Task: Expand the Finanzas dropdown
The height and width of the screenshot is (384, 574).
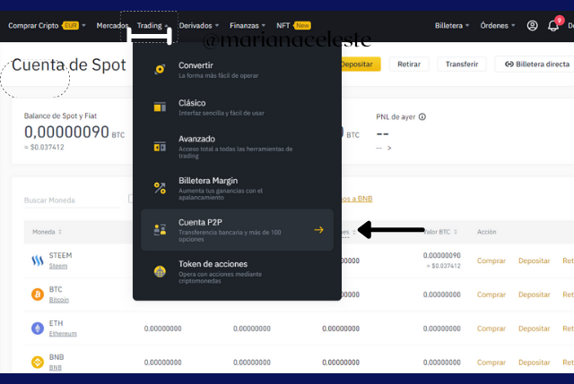Action: pos(248,26)
